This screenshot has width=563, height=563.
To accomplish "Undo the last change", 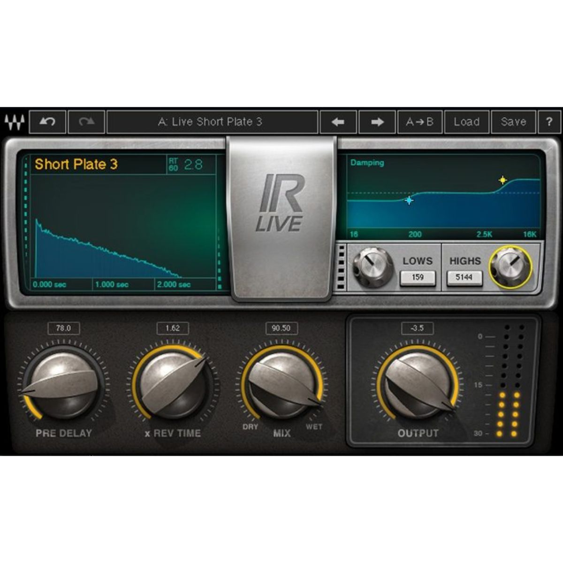I will 47,122.
